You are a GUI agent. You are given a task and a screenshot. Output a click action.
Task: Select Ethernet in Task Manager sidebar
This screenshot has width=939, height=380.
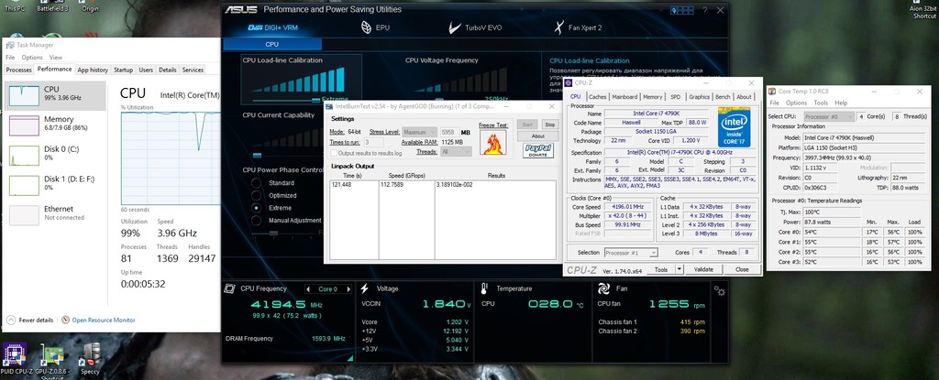click(55, 215)
